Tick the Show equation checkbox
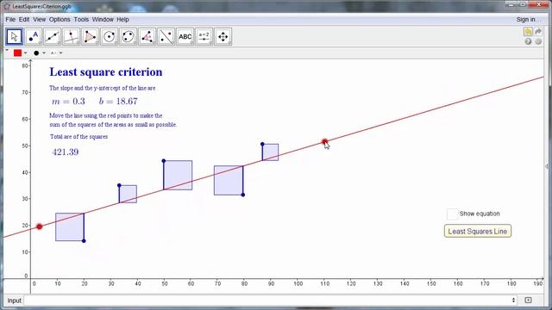 [452, 214]
